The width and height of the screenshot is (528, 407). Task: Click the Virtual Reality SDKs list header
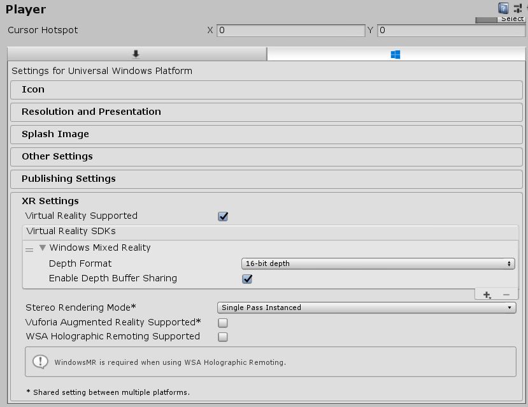click(x=270, y=232)
